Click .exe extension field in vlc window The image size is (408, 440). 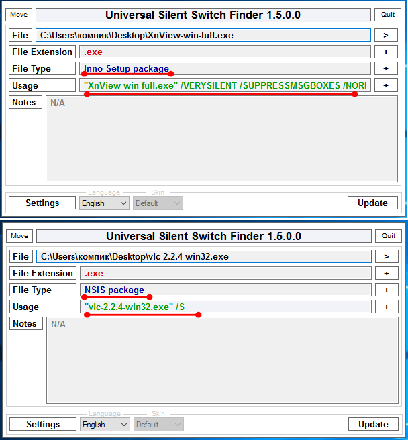pyautogui.click(x=225, y=273)
